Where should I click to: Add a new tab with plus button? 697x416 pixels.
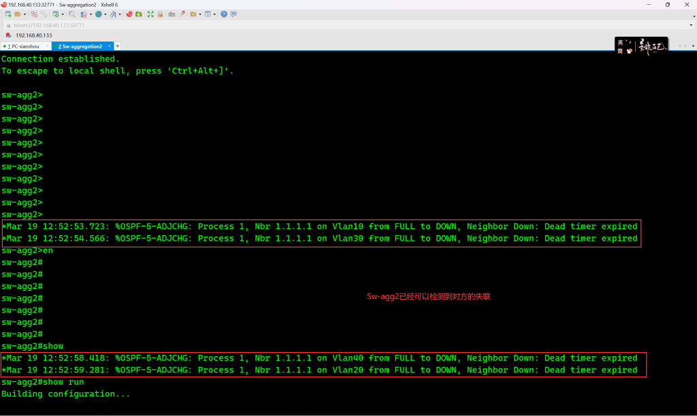pos(118,46)
